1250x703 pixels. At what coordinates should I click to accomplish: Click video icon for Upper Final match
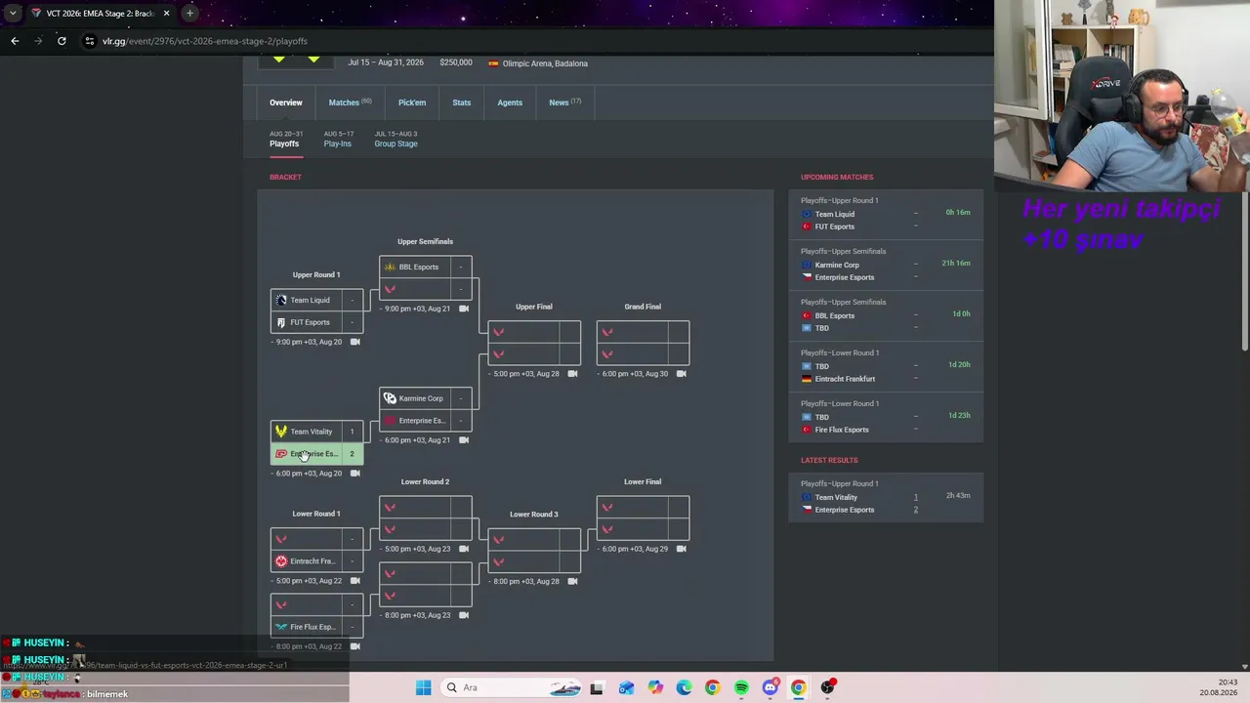pos(572,374)
